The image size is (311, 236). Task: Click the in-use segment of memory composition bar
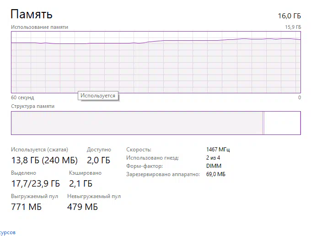point(137,123)
